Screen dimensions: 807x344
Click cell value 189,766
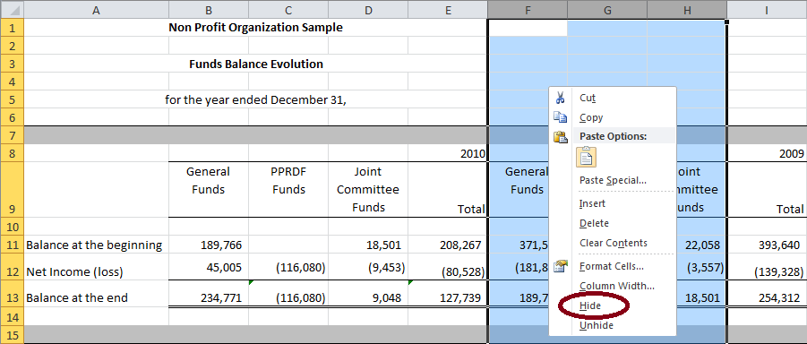[x=220, y=245]
